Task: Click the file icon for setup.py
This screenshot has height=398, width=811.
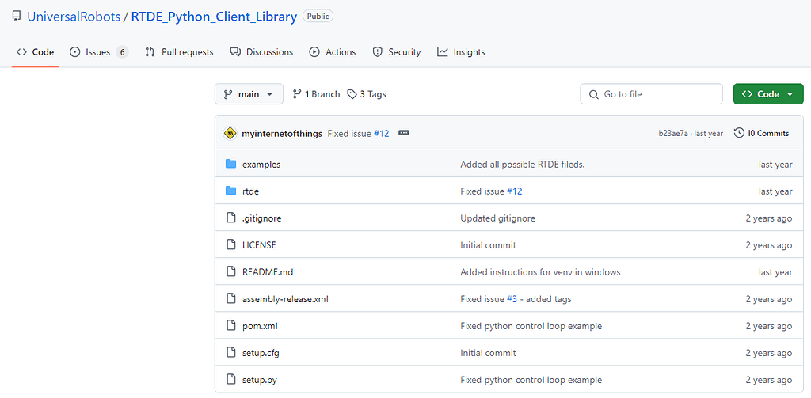Action: coord(231,380)
